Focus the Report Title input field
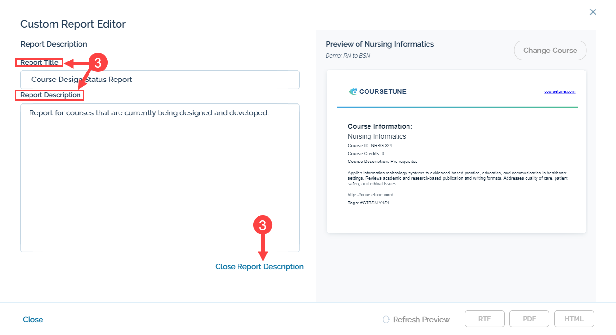This screenshot has width=616, height=335. click(160, 80)
